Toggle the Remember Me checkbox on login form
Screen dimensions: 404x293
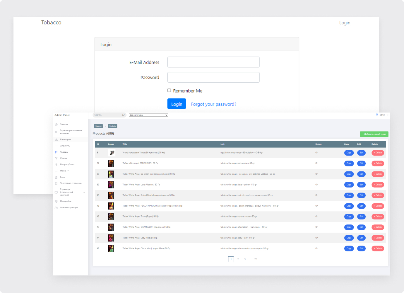pyautogui.click(x=169, y=90)
